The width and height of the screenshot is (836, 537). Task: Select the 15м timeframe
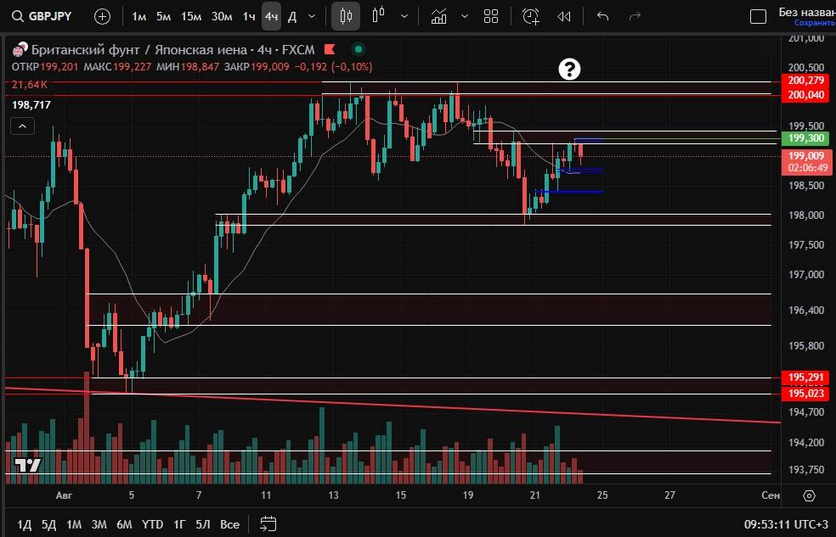(191, 16)
